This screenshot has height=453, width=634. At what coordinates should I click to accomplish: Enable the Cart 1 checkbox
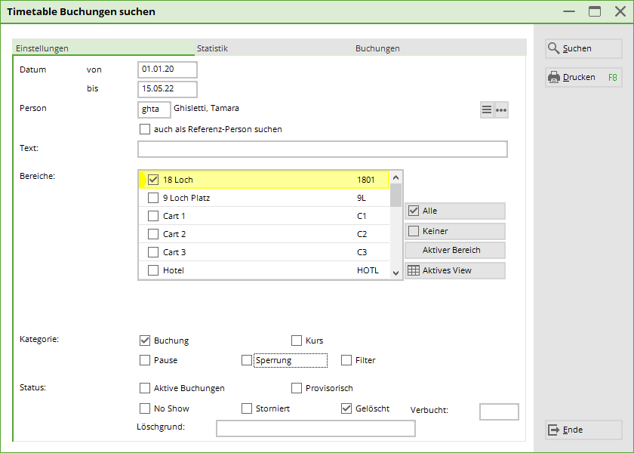point(153,216)
